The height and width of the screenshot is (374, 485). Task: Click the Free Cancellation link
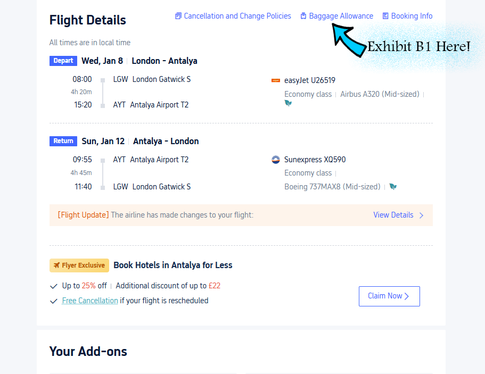[x=90, y=301]
